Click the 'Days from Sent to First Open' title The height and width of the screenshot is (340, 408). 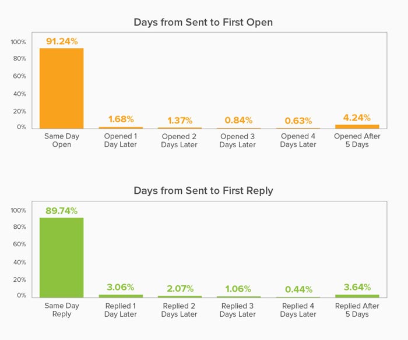tap(203, 22)
